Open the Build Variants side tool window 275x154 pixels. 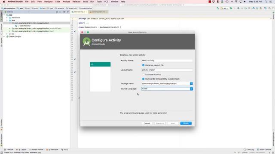click(x=1, y=140)
